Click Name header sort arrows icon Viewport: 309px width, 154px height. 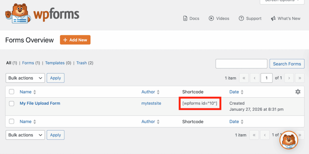pos(35,92)
